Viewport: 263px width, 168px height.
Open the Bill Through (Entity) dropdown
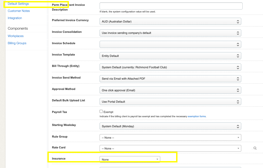tap(170, 67)
